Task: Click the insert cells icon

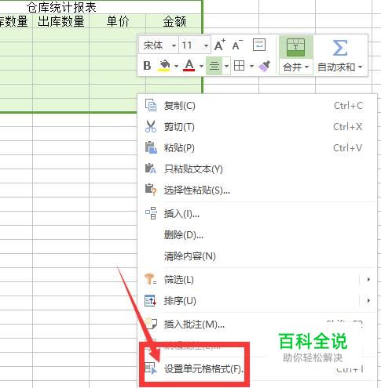Action: point(151,213)
